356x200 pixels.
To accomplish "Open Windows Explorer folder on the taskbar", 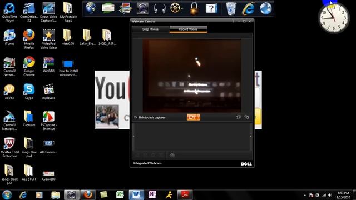I will tap(55, 195).
